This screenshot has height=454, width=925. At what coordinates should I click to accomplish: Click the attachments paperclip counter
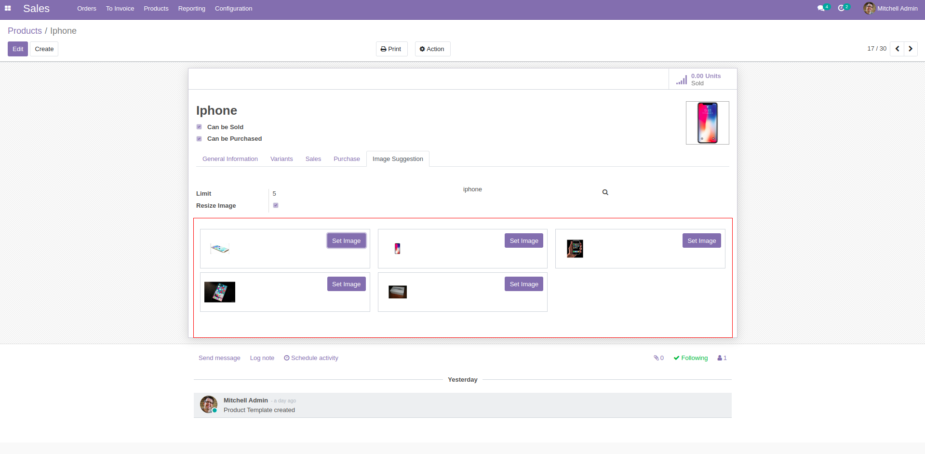[x=659, y=358]
